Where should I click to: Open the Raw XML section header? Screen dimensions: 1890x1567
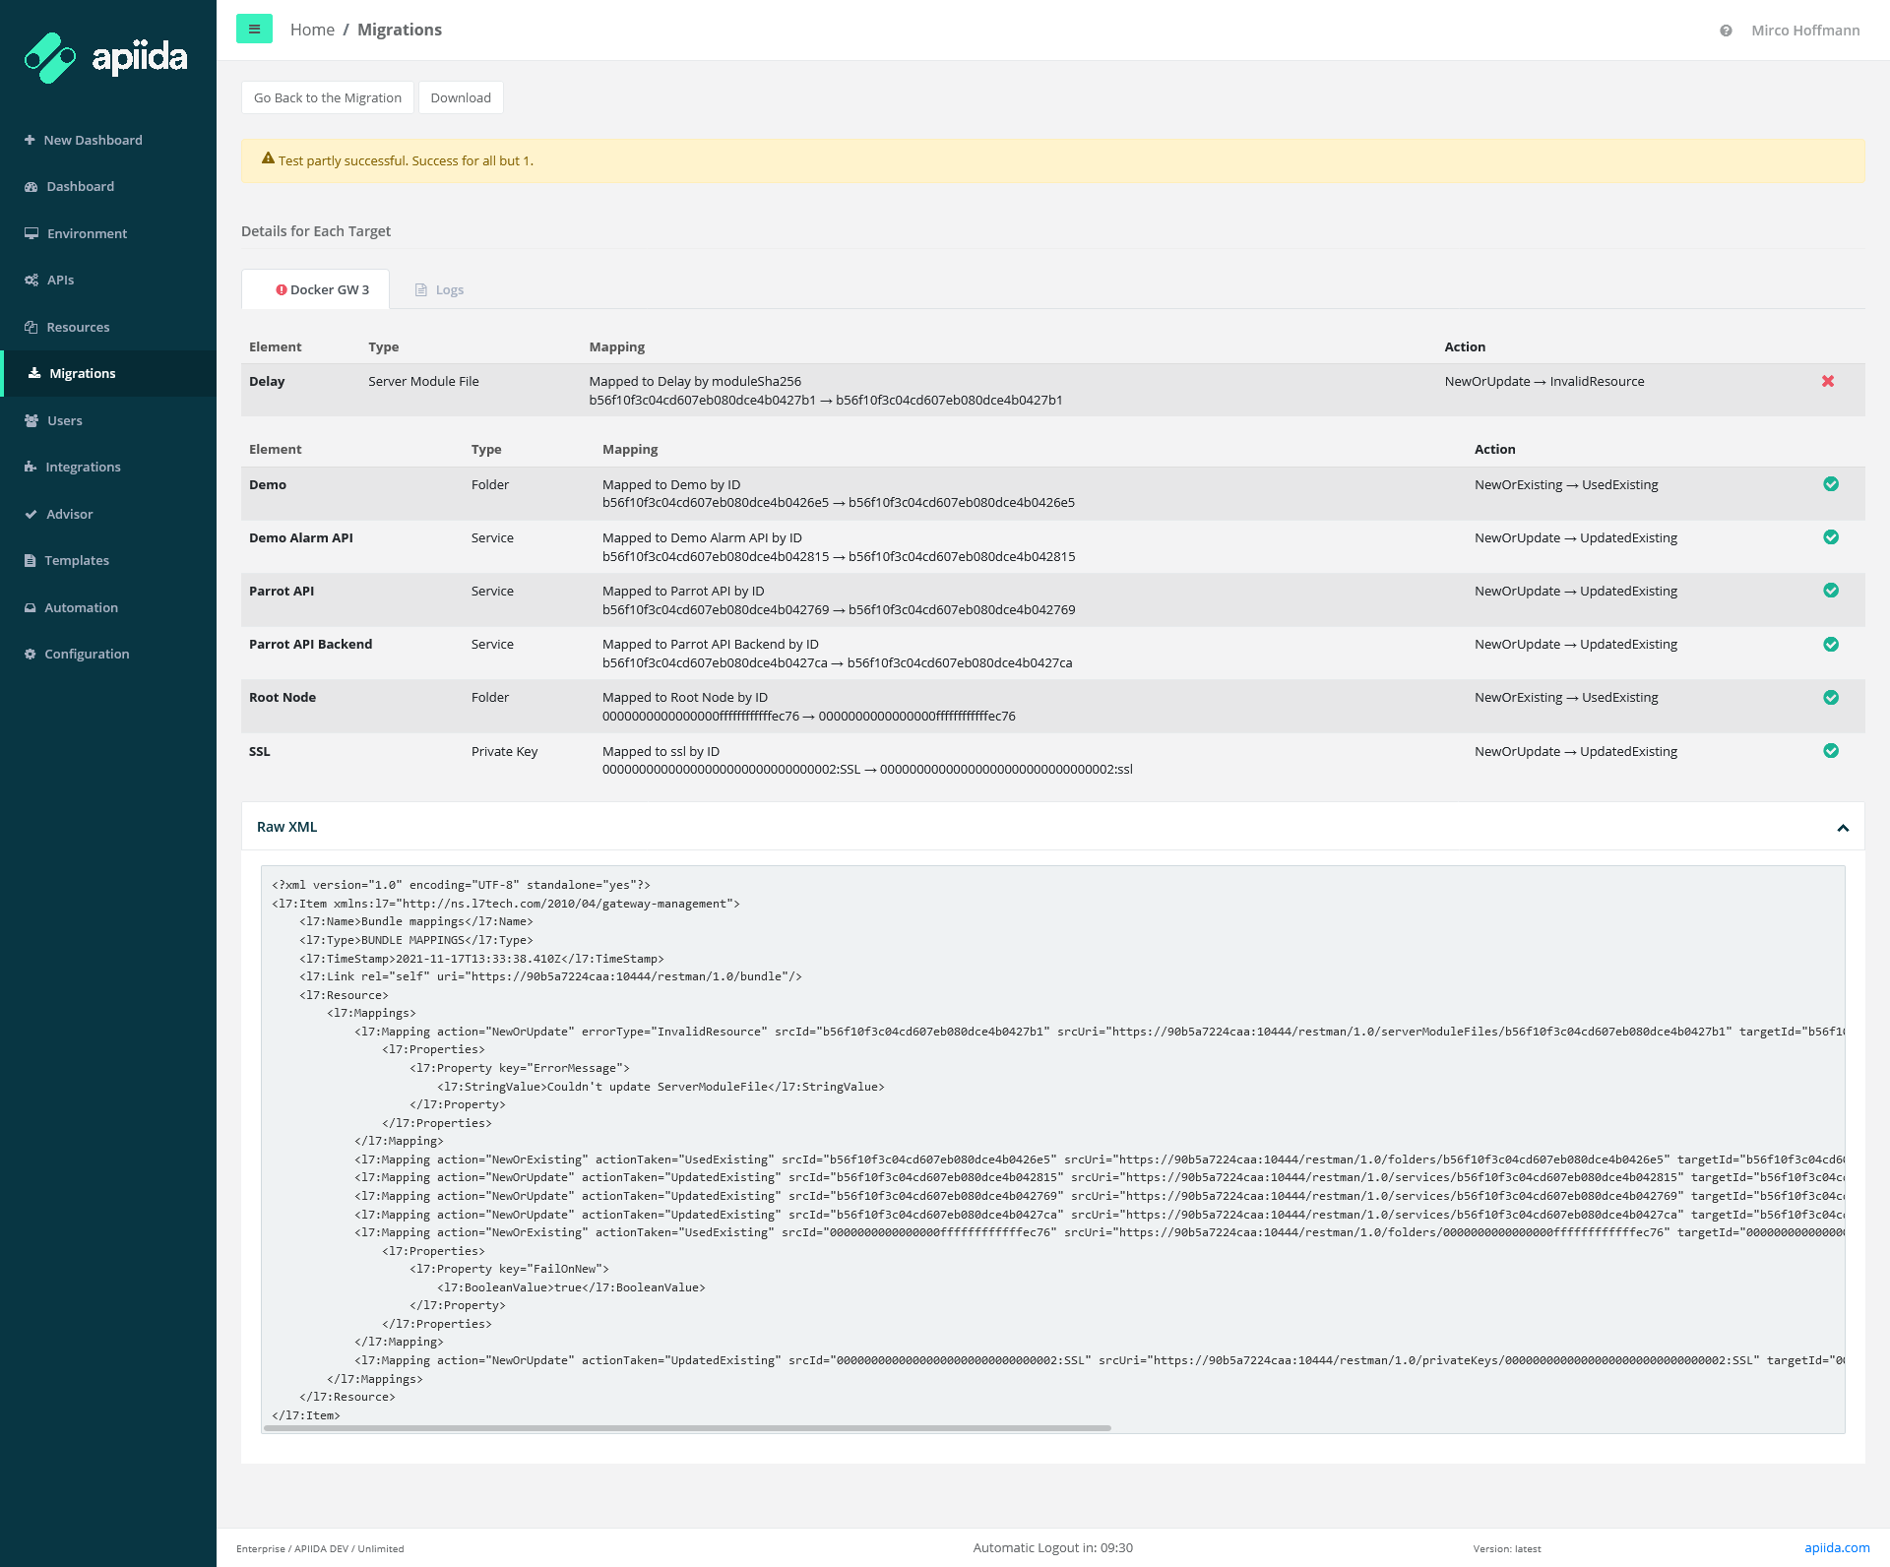click(x=287, y=827)
